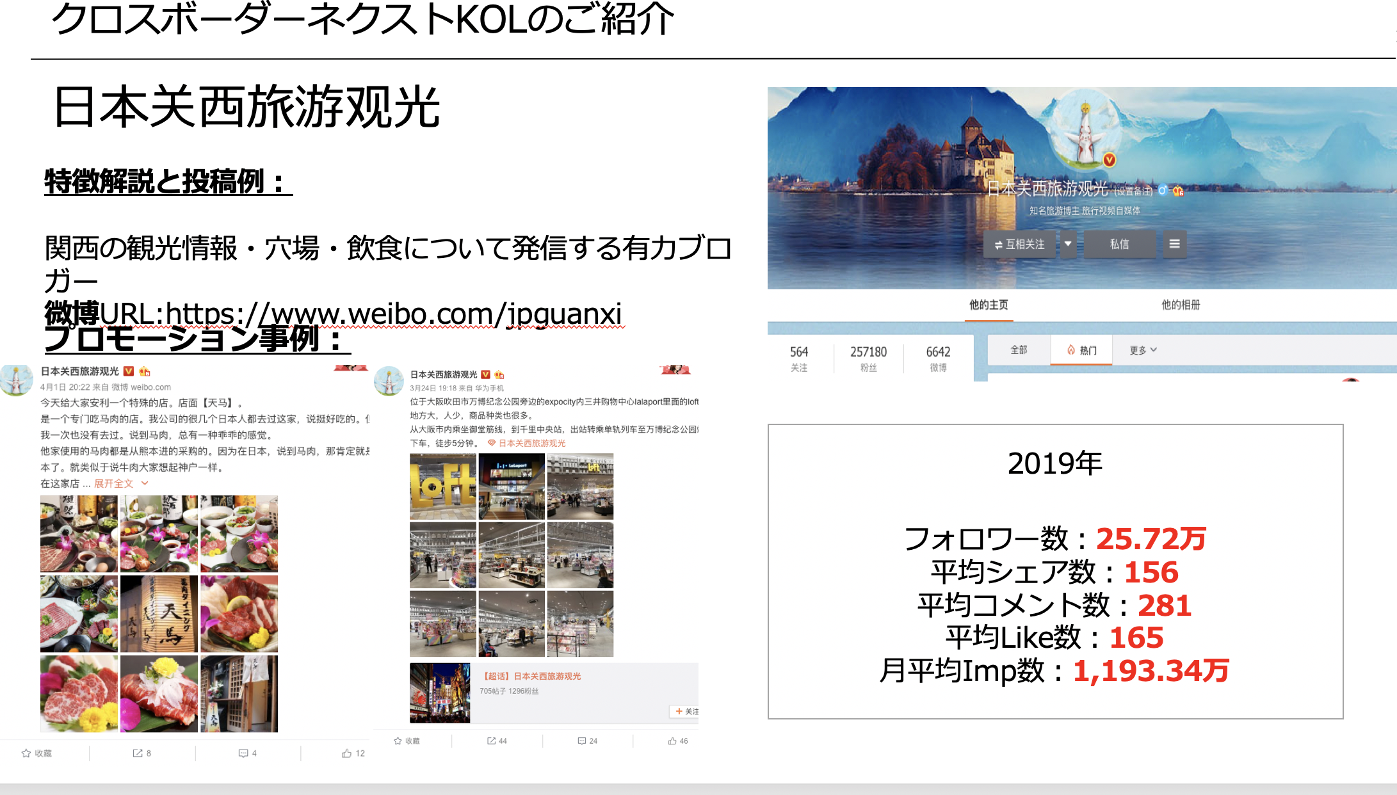Open the 6642 微博 posts count
1397x795 pixels.
coord(938,358)
